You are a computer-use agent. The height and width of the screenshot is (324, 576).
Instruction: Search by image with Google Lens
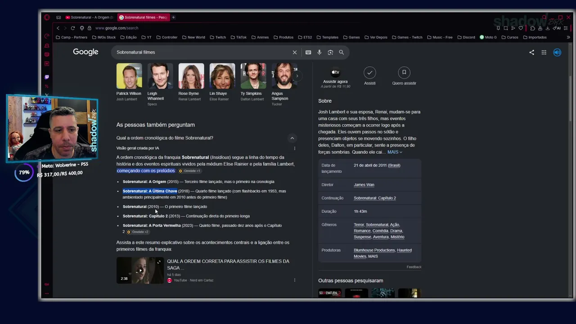click(x=330, y=52)
